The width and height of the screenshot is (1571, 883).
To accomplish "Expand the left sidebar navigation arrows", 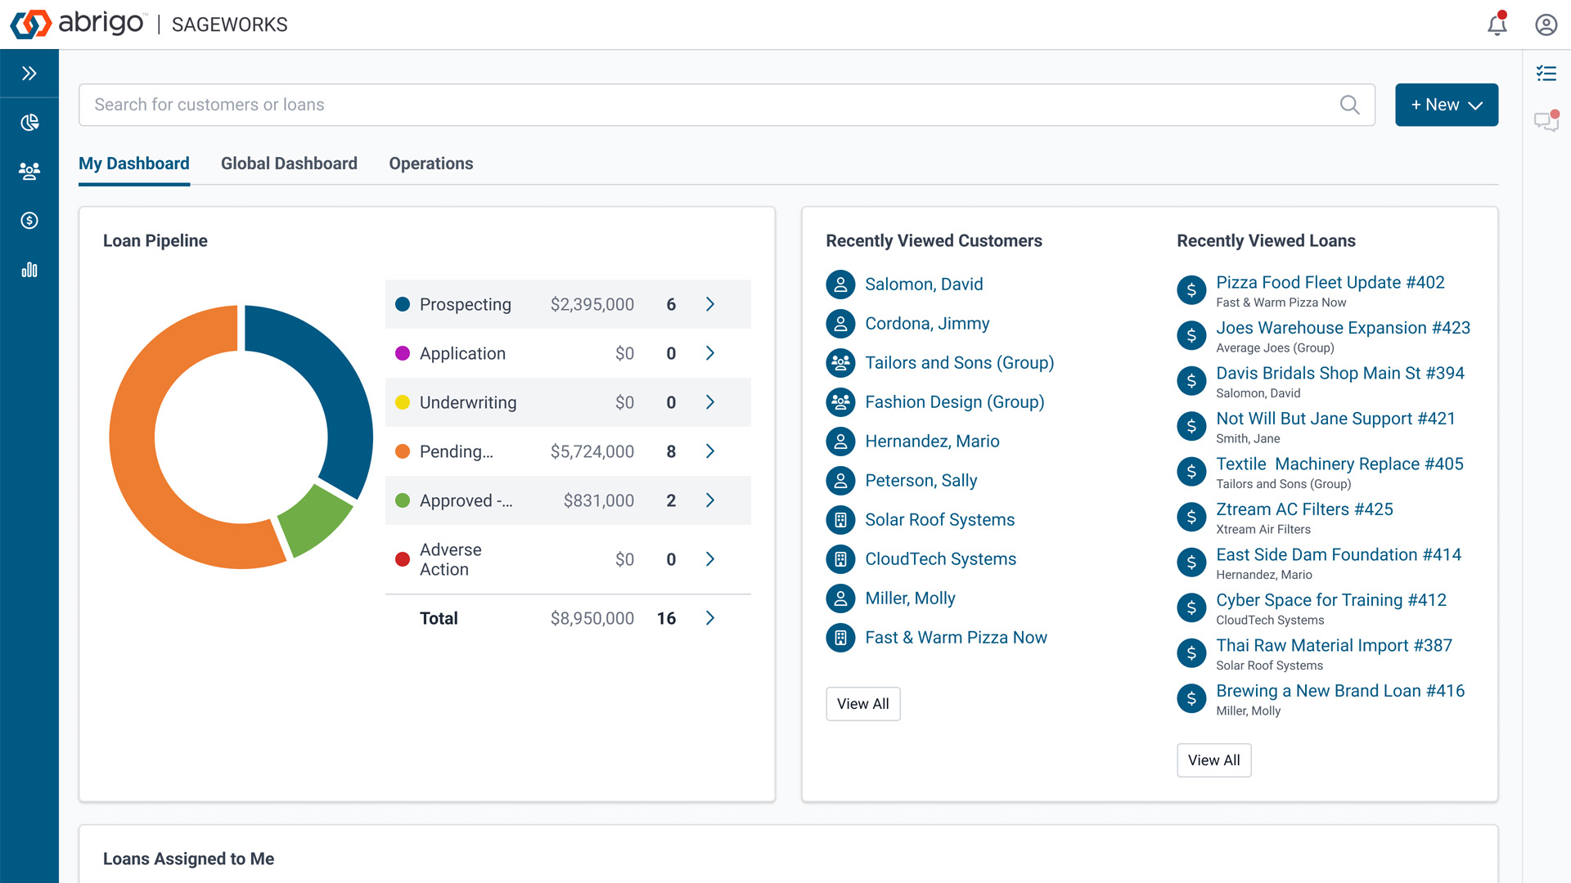I will pos(29,74).
